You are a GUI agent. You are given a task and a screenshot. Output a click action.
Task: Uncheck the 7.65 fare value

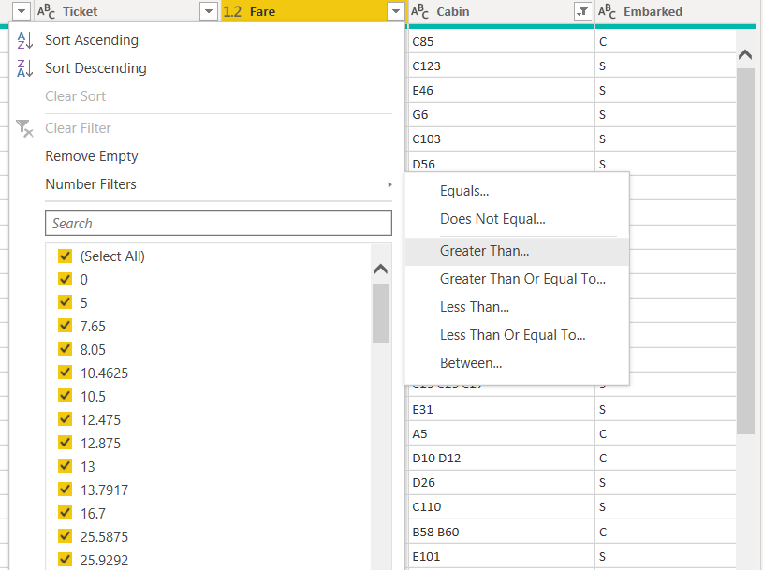pos(66,326)
